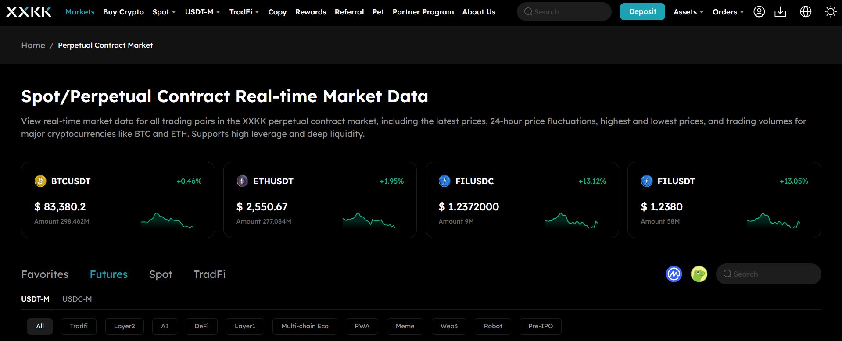Open the language globe icon

(806, 12)
